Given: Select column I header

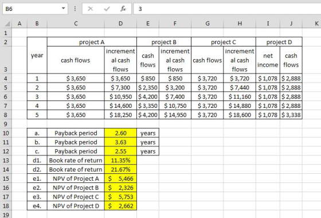Looking at the screenshot, I should pos(268,24).
